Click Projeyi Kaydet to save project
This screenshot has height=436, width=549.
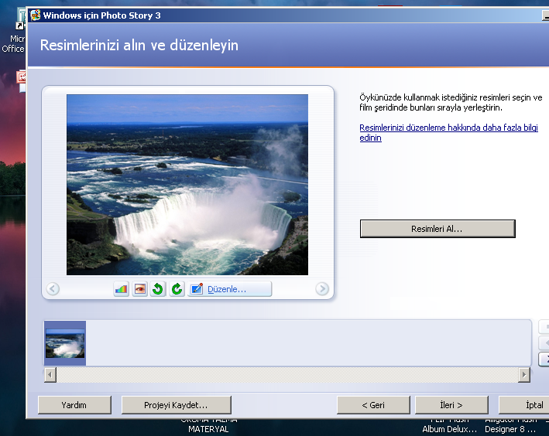[x=176, y=404]
